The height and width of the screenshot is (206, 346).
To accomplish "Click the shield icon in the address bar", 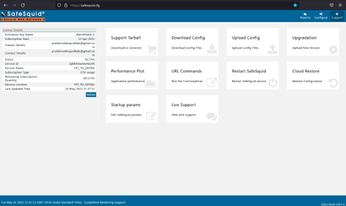I will tap(59, 5).
